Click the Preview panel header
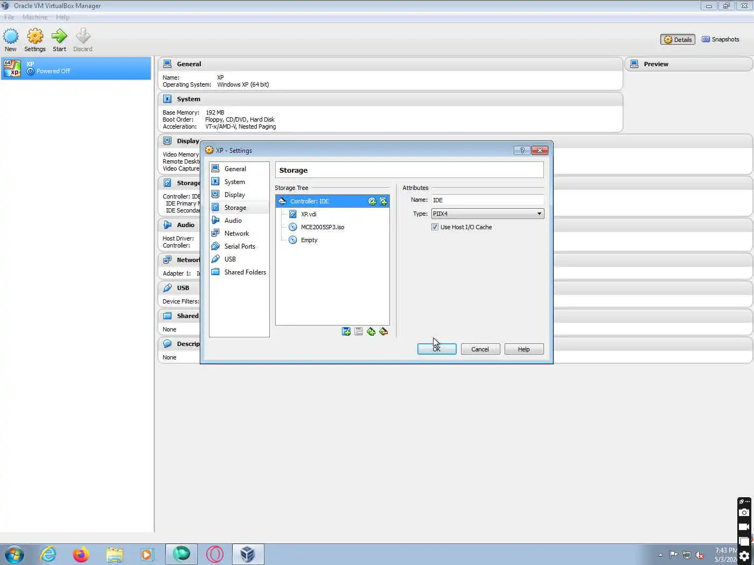Viewport: 754px width, 565px height. tap(689, 64)
